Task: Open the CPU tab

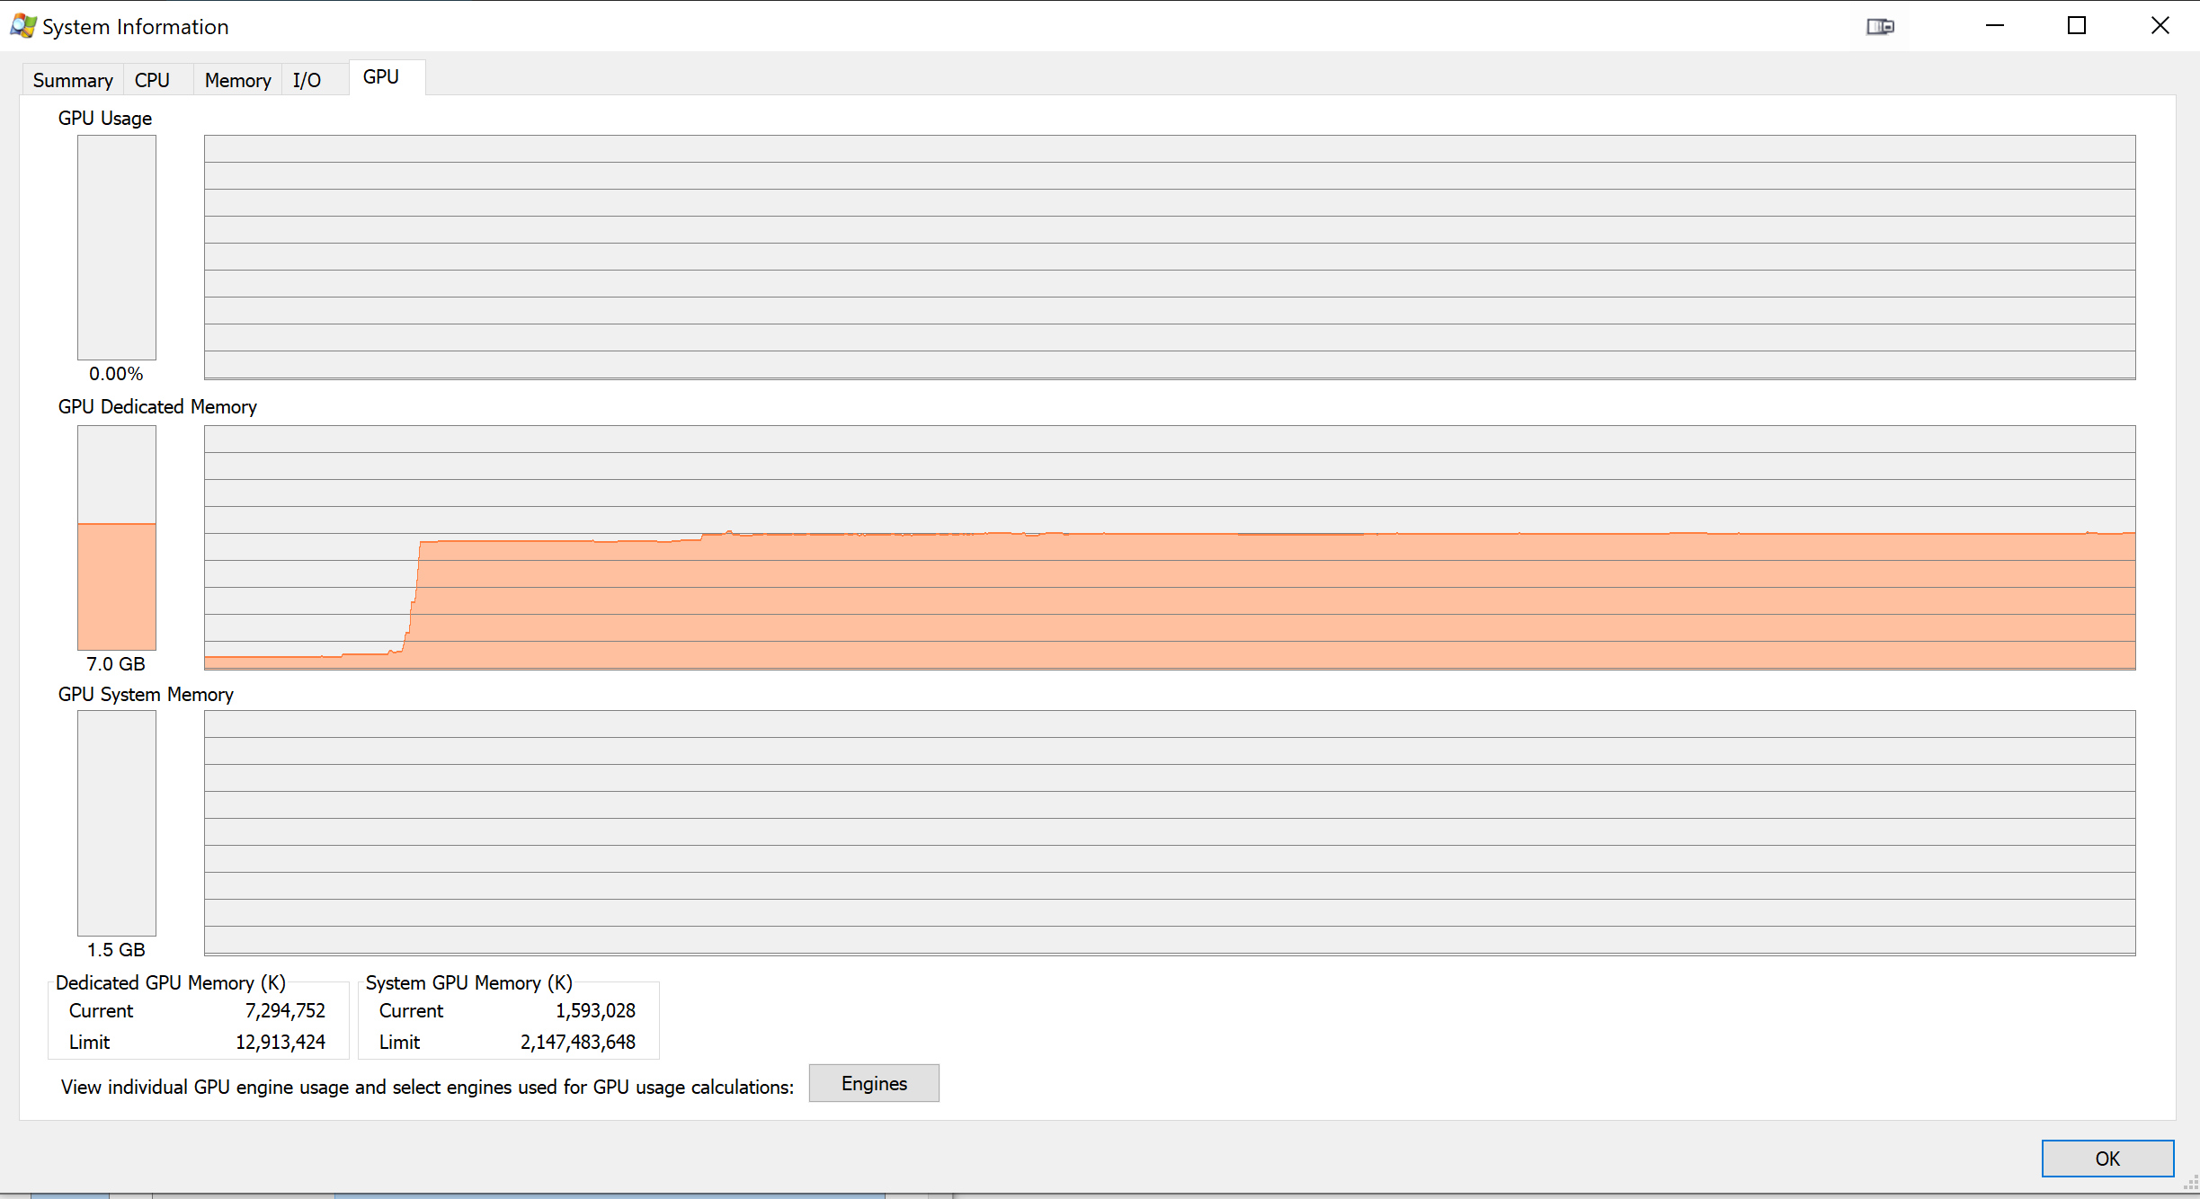Action: pyautogui.click(x=152, y=80)
